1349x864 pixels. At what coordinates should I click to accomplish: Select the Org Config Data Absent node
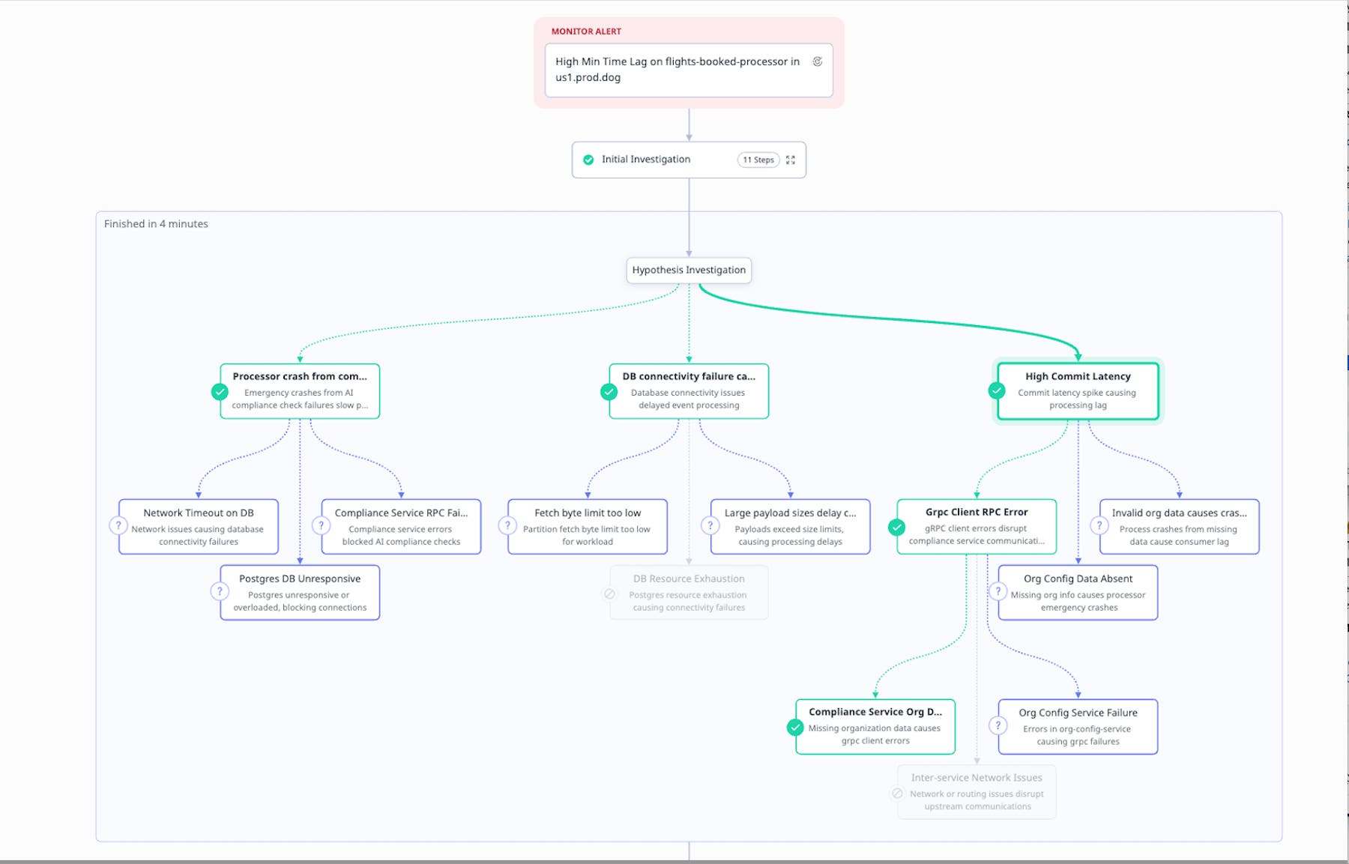[1078, 592]
